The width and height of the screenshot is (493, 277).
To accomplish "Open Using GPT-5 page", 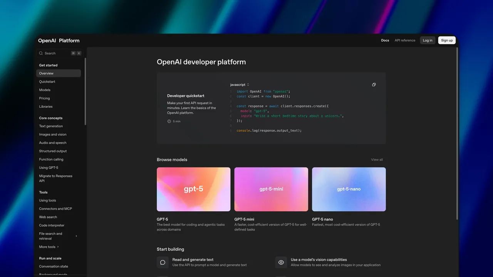I will point(49,168).
